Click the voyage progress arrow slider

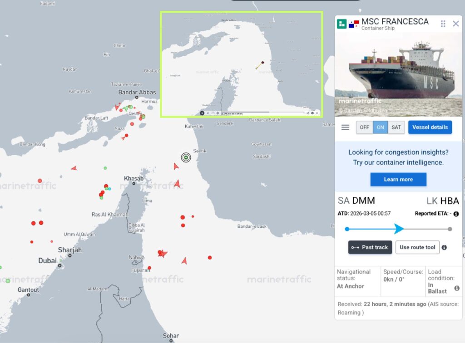[399, 229]
